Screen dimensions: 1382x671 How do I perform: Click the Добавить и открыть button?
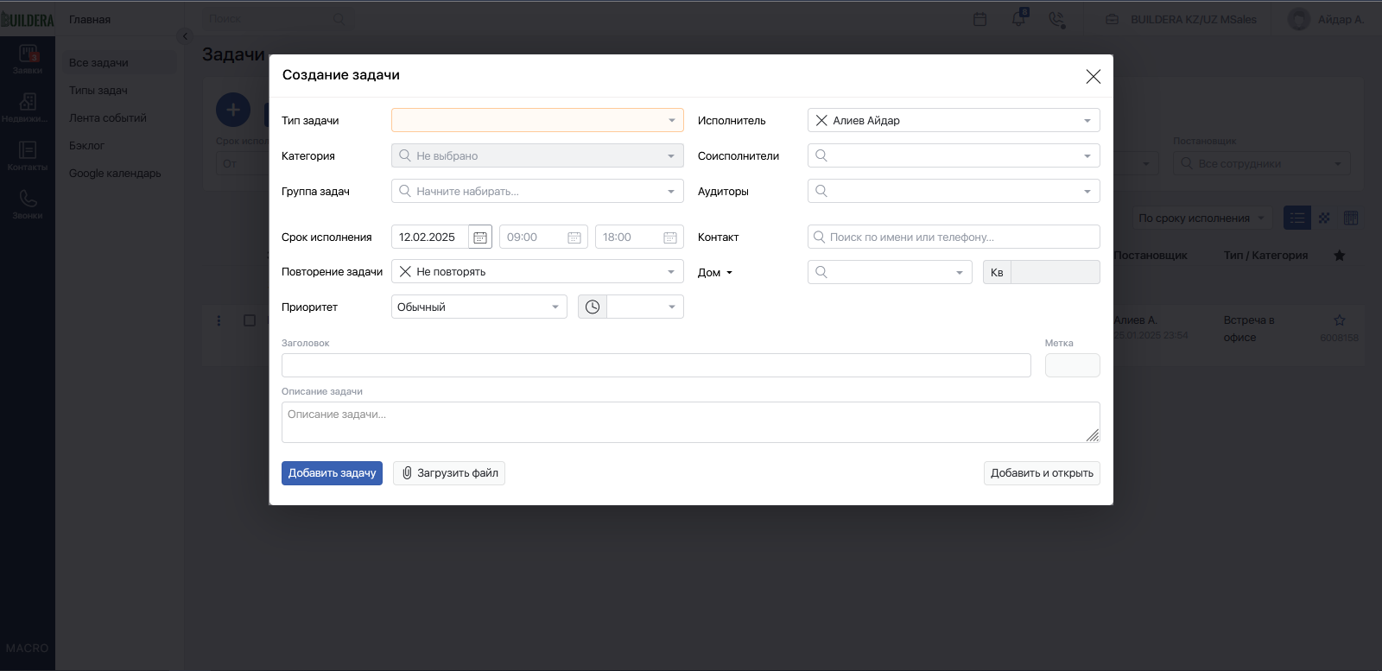click(1042, 473)
